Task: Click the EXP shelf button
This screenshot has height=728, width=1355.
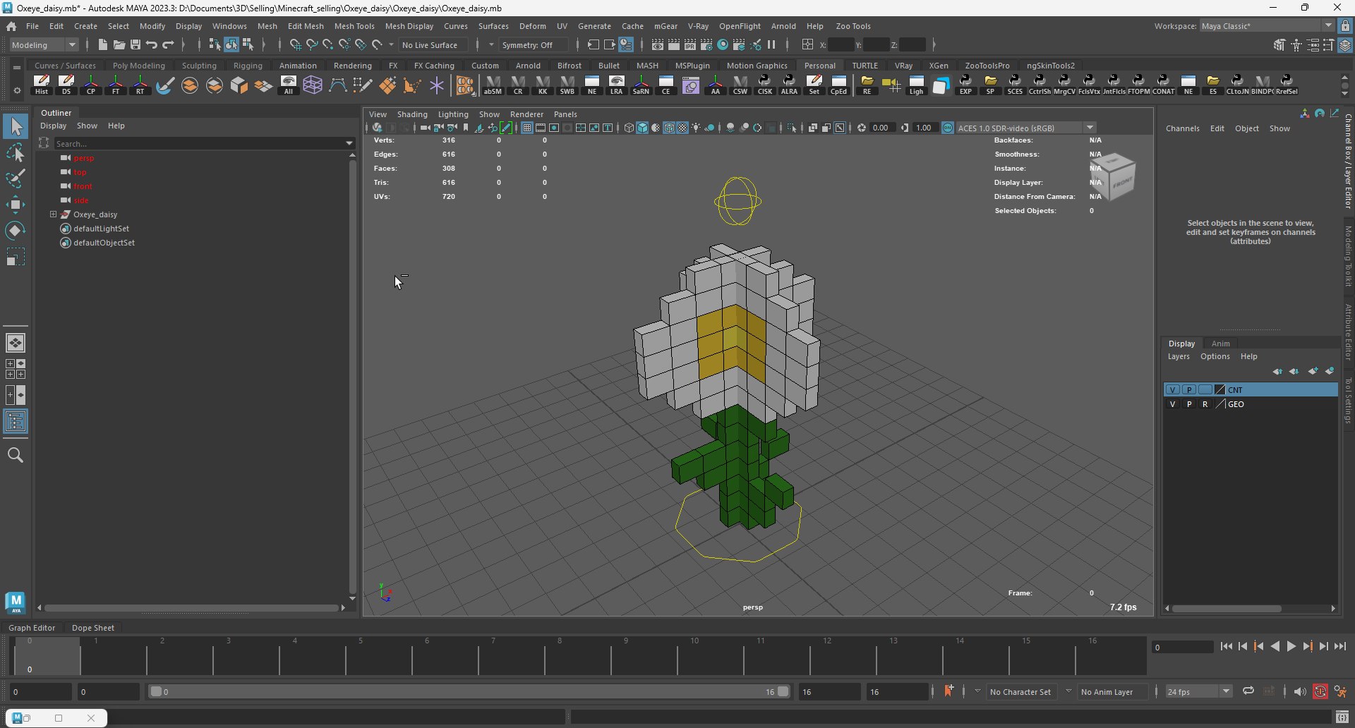Action: [x=965, y=85]
